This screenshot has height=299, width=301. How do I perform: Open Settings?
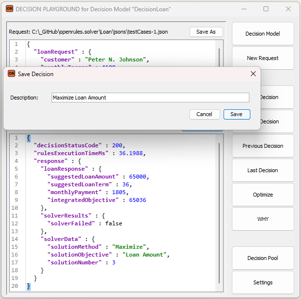(x=263, y=282)
